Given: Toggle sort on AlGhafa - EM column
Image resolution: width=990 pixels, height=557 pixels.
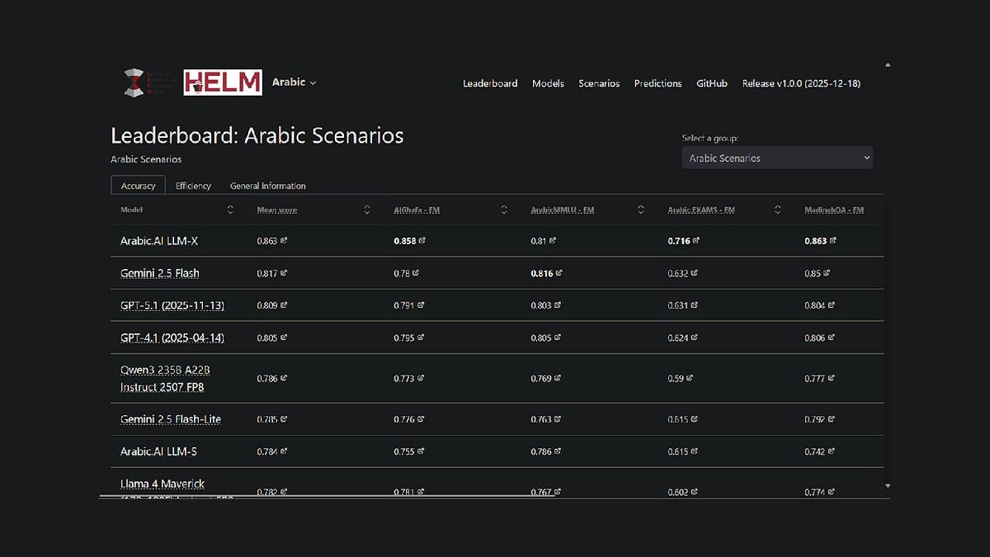Looking at the screenshot, I should coord(504,210).
